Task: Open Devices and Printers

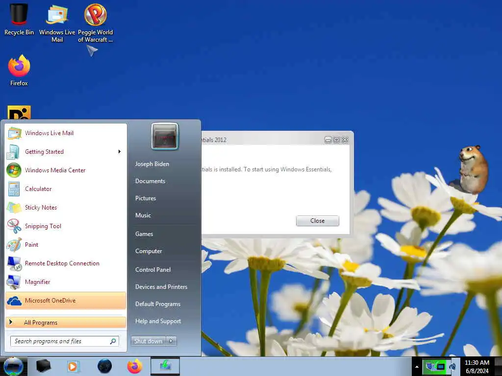Action: (x=161, y=287)
